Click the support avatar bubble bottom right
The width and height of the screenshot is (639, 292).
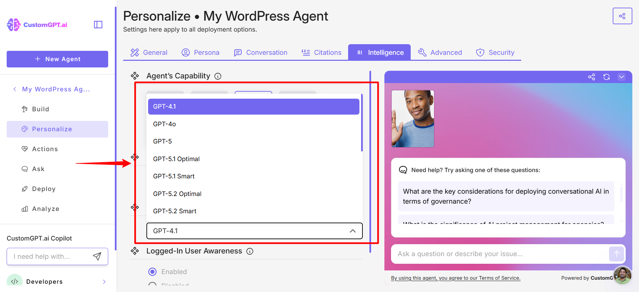click(x=622, y=275)
